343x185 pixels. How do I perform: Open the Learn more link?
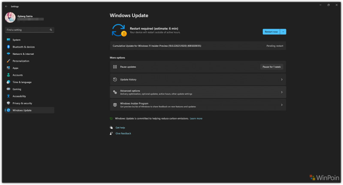point(196,118)
